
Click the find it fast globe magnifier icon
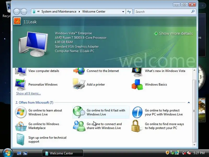point(79,112)
